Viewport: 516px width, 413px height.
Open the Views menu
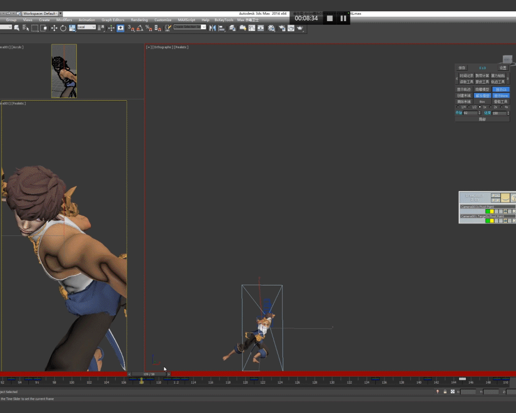pos(28,20)
